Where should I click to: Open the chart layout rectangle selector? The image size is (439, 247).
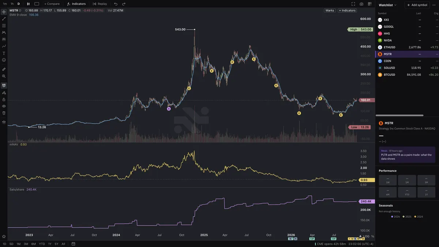(37, 4)
